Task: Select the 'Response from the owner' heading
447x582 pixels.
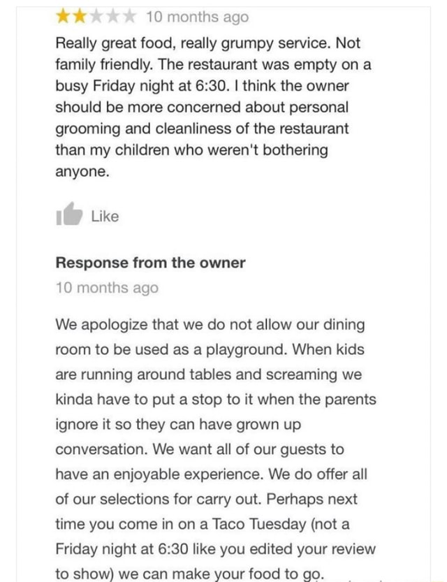Action: coord(149,263)
